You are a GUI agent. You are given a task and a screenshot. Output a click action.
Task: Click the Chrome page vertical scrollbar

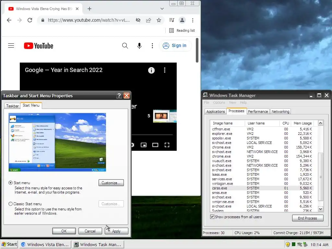click(x=197, y=50)
